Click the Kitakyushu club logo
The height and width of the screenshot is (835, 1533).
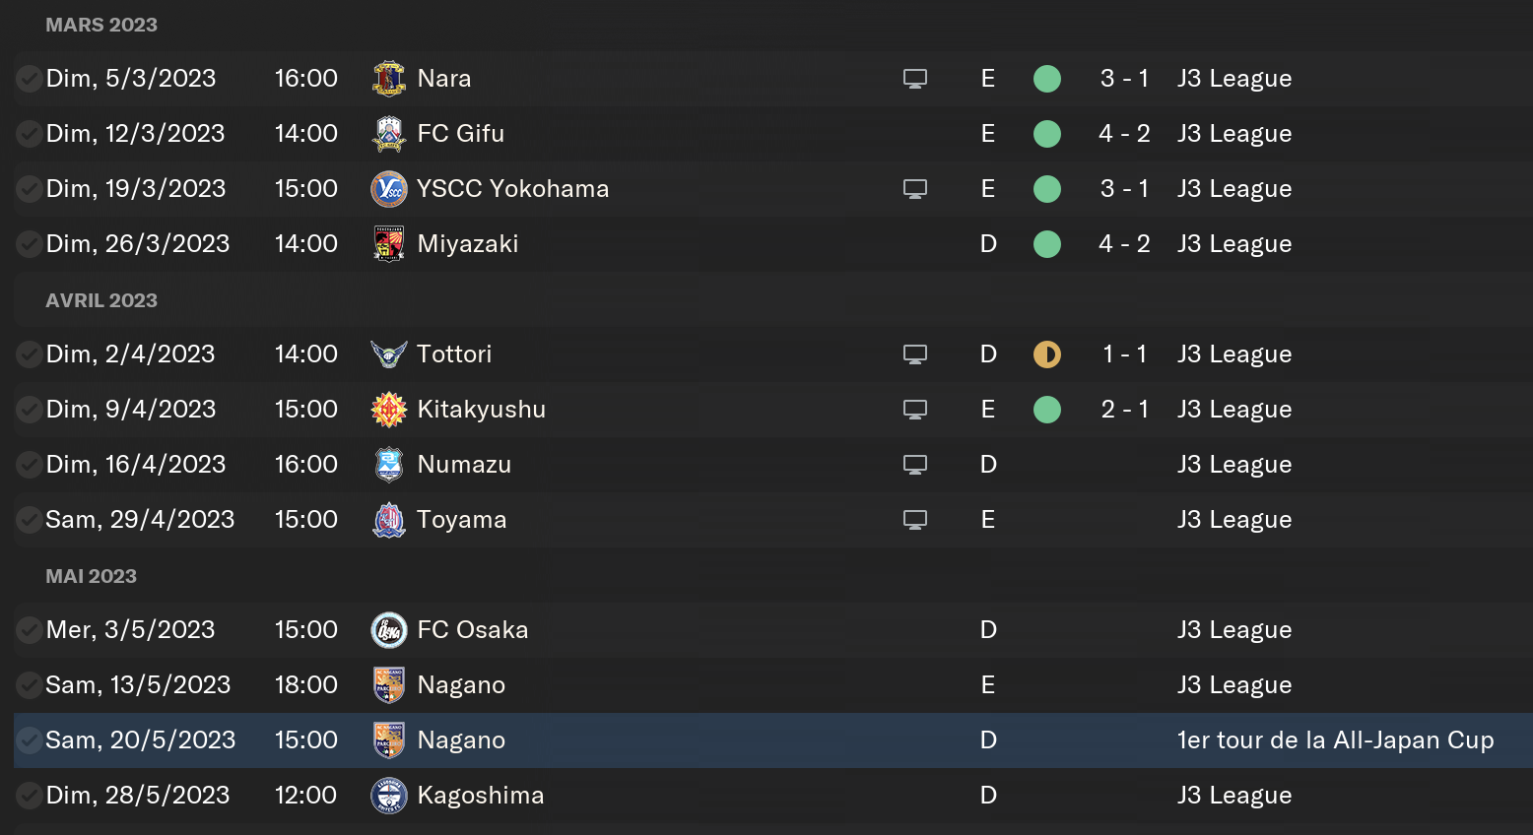(x=389, y=410)
